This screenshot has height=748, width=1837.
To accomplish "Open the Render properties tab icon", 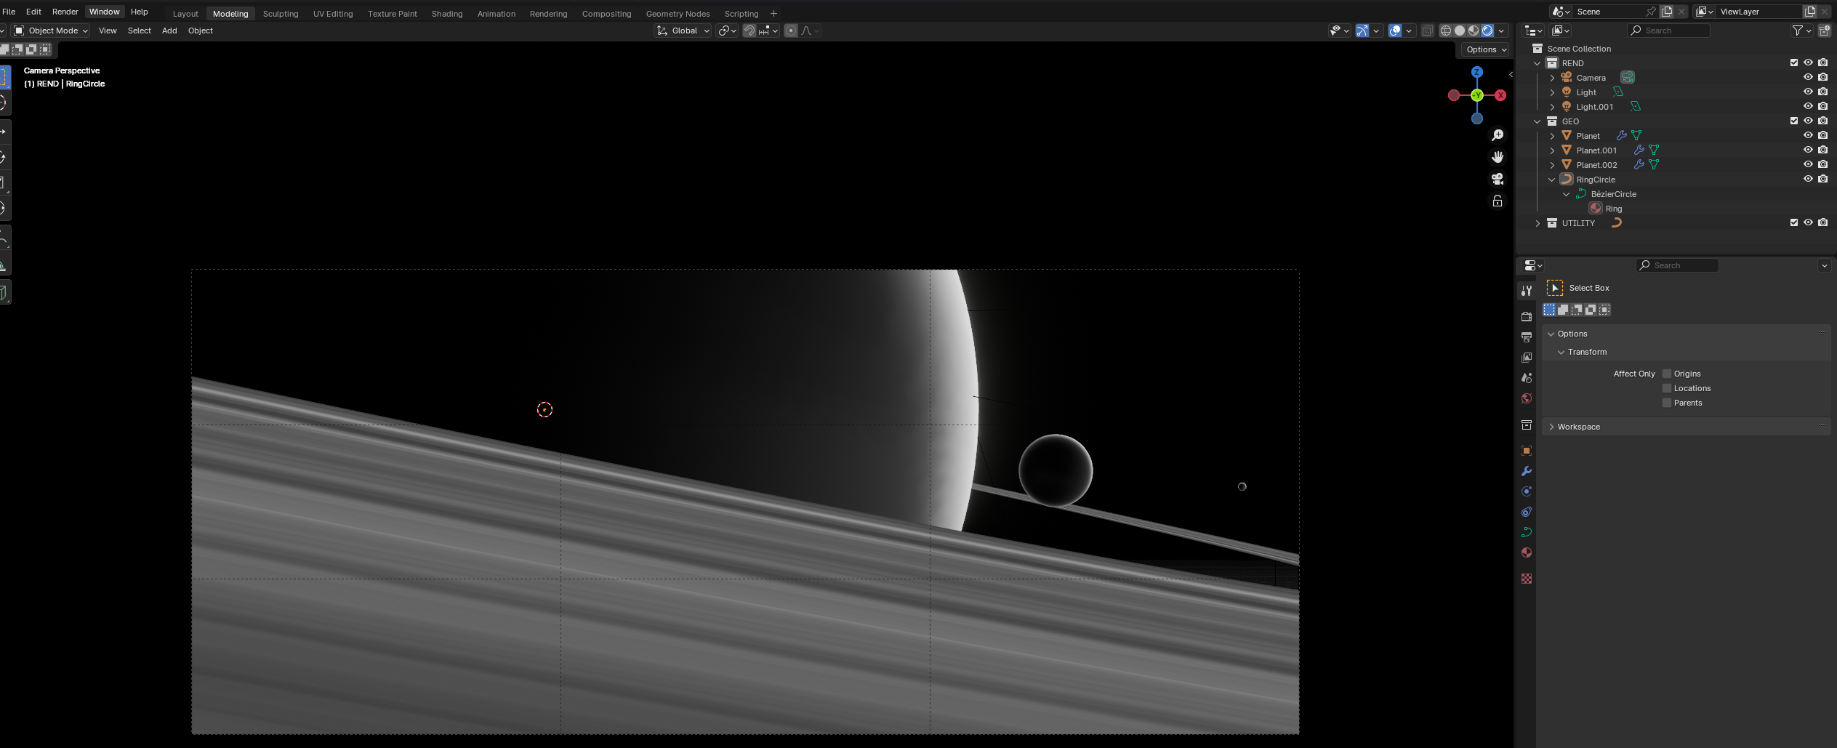I will (1527, 316).
